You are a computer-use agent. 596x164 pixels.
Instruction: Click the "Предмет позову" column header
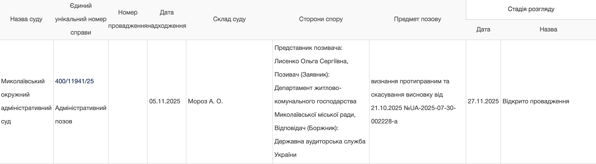click(x=417, y=19)
